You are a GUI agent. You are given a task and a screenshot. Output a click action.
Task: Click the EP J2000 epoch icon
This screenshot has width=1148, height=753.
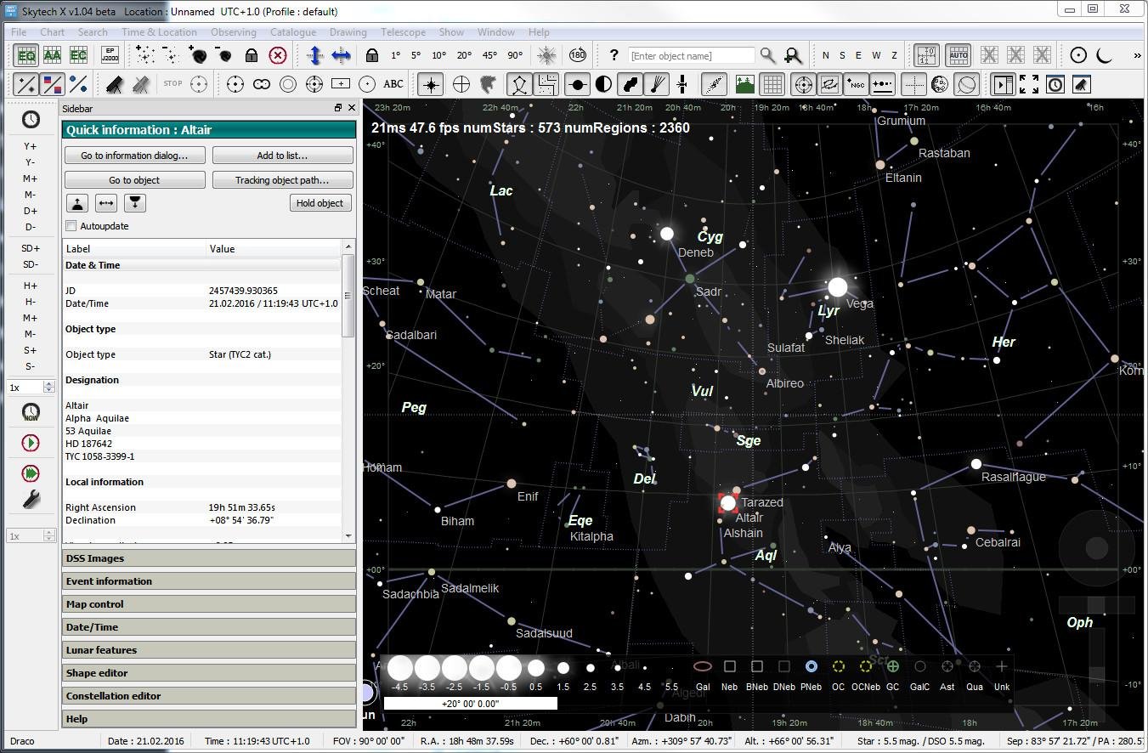110,55
